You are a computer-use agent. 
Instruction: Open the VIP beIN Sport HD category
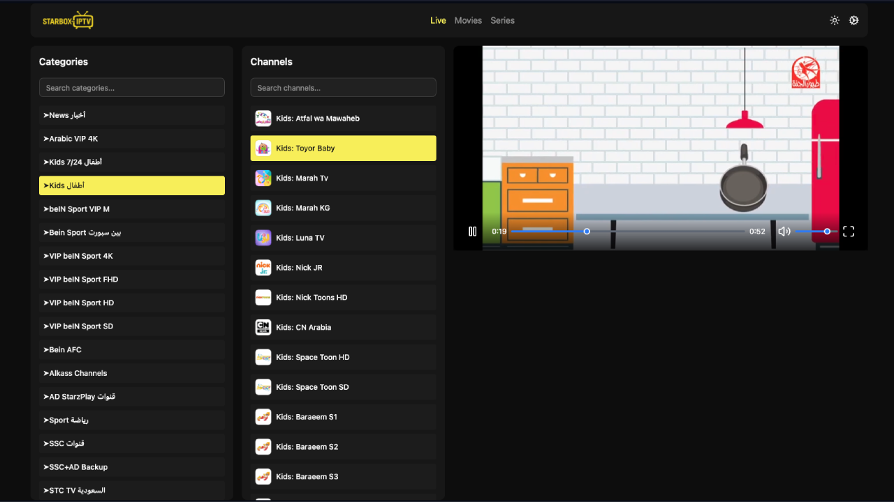[132, 303]
